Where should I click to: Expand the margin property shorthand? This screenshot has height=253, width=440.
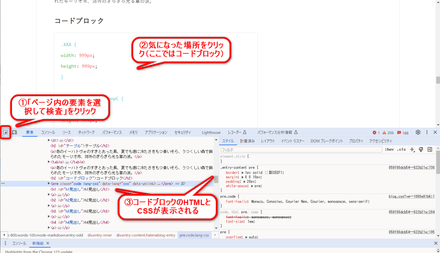point(243,177)
